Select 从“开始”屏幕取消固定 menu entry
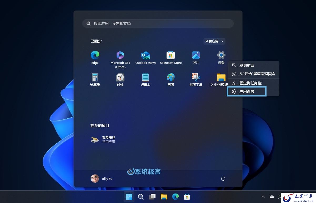 [253, 74]
